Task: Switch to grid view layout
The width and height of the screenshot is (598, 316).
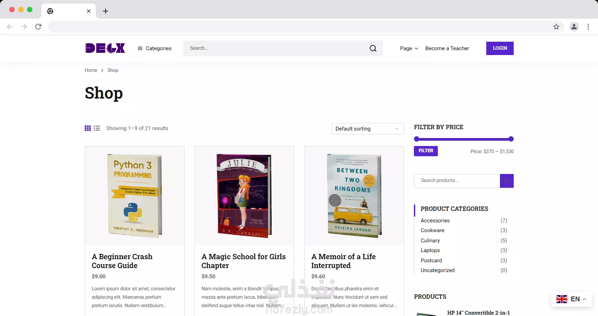Action: [88, 128]
